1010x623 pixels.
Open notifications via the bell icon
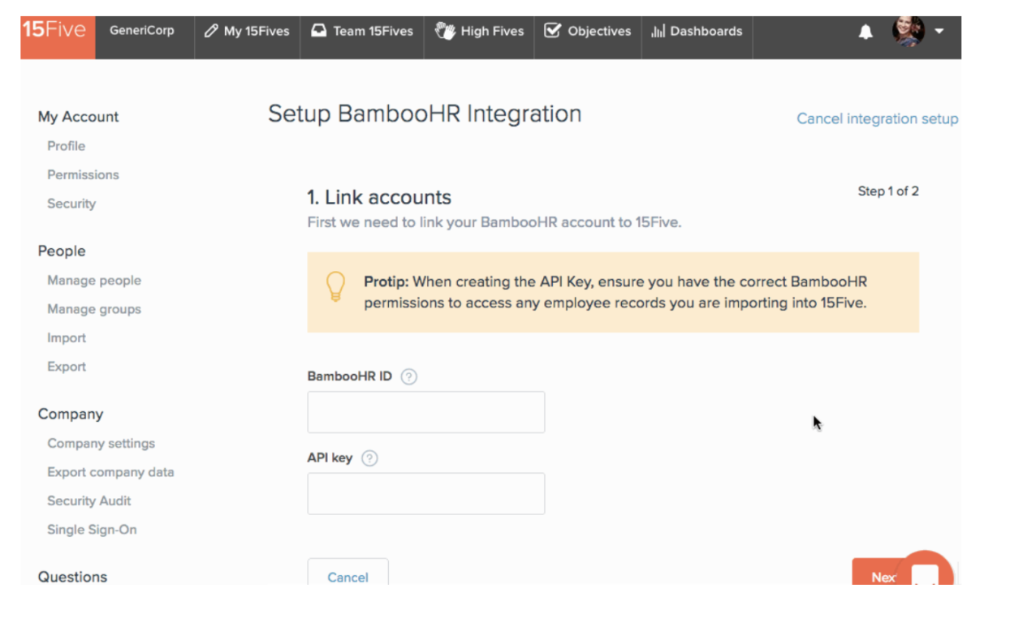(x=865, y=31)
